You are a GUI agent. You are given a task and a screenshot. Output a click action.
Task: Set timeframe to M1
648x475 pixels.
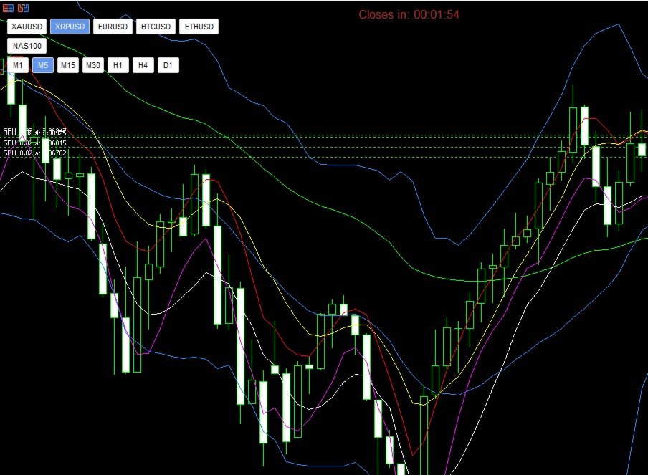(x=18, y=65)
